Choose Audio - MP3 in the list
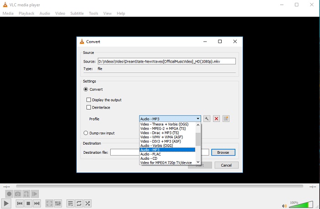 [x=167, y=150]
